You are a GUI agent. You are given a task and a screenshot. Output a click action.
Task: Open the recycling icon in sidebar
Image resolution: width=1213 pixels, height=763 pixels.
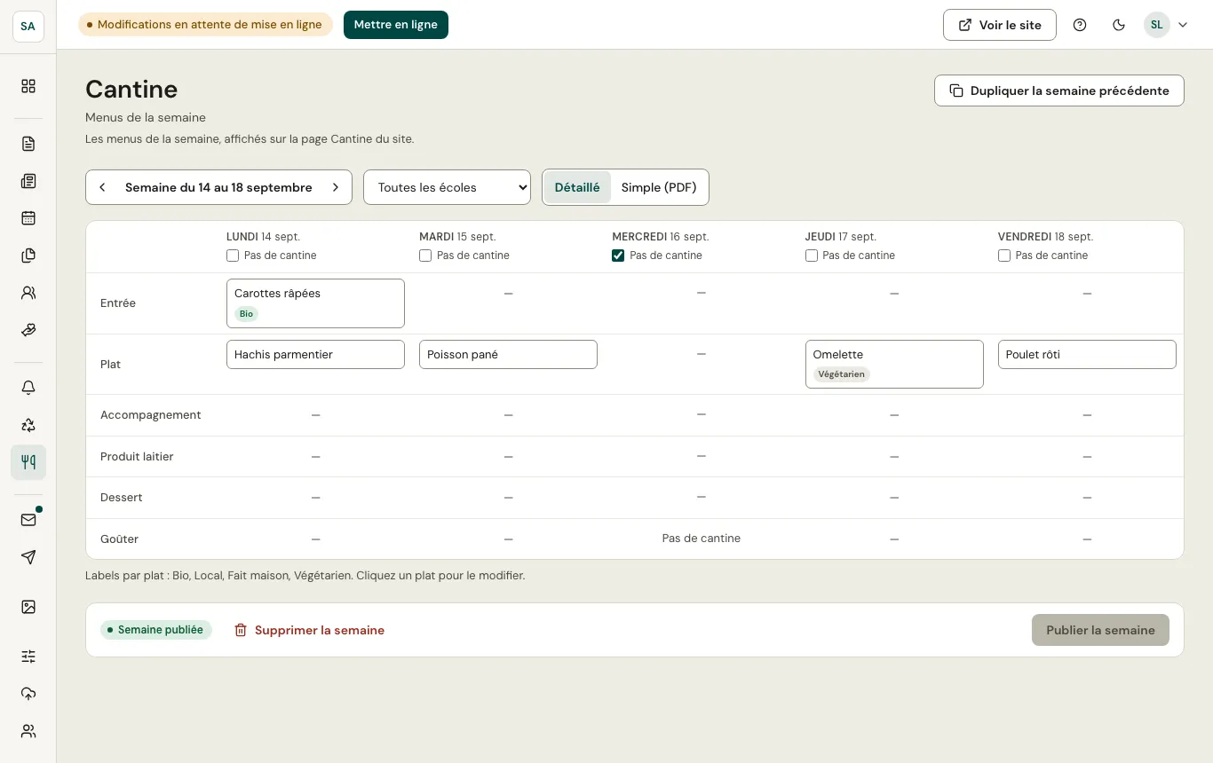pyautogui.click(x=28, y=425)
